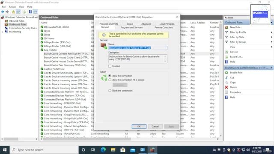Click New Rule icon in Actions pane
The width and height of the screenshot is (274, 154).
point(226,27)
